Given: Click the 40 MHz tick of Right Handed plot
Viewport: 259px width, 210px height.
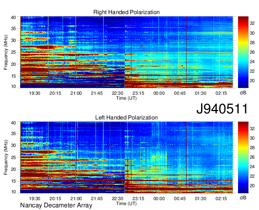Looking at the screenshot, I should pyautogui.click(x=14, y=17).
